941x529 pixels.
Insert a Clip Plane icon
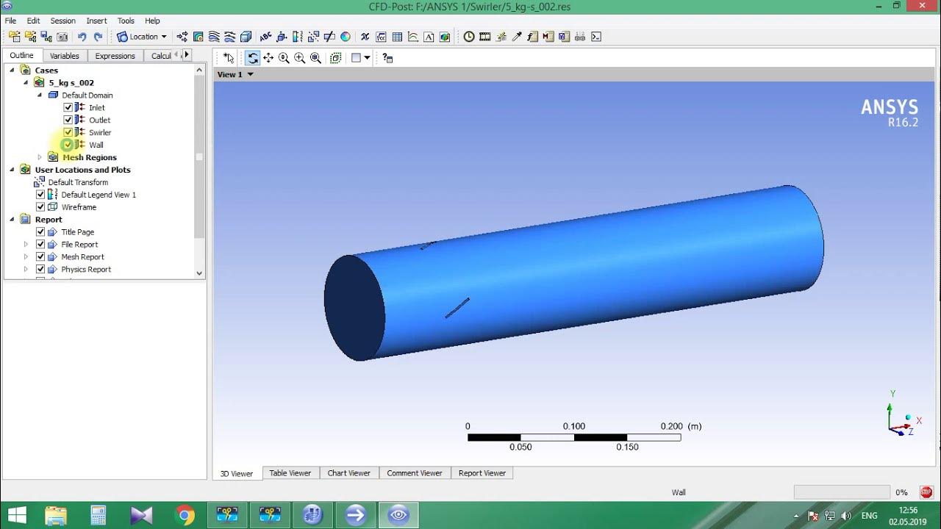329,37
